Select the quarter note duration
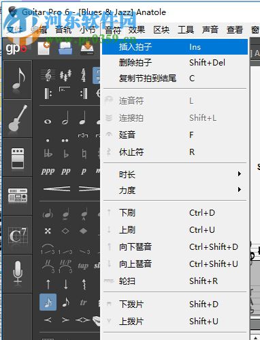The height and width of the screenshot is (340, 260). pyautogui.click(x=83, y=118)
